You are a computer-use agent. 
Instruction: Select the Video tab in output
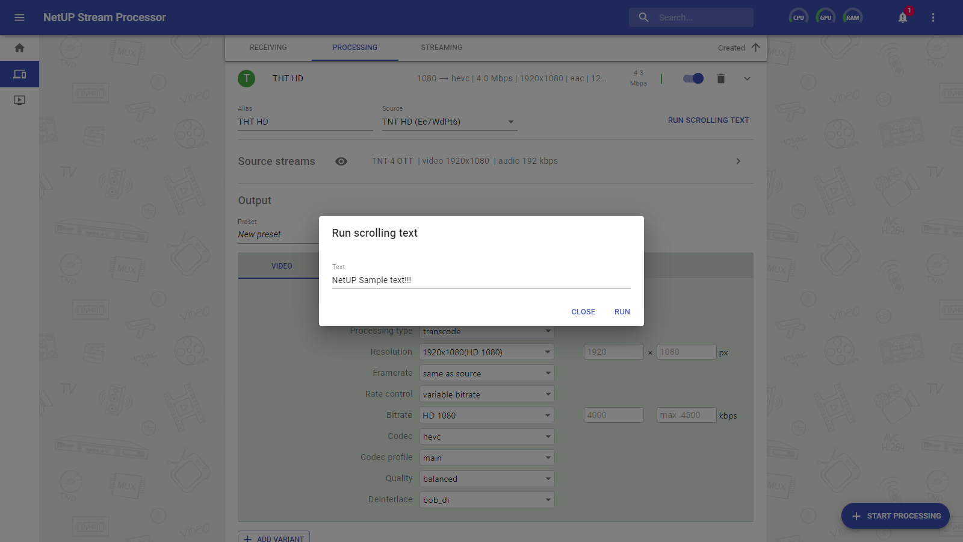pyautogui.click(x=282, y=266)
